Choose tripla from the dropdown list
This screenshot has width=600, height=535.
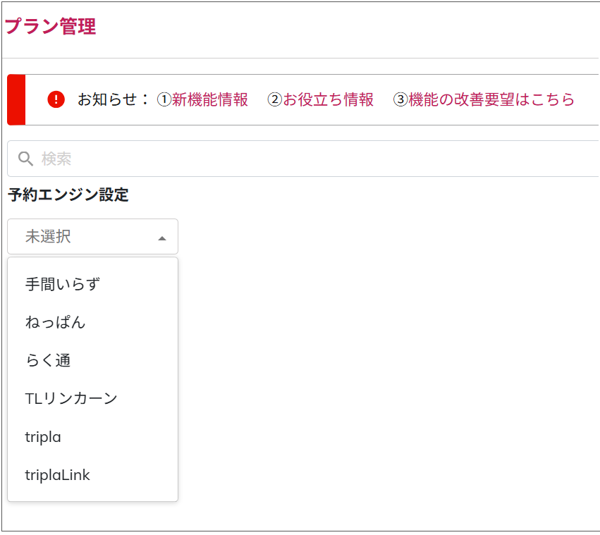click(x=43, y=437)
